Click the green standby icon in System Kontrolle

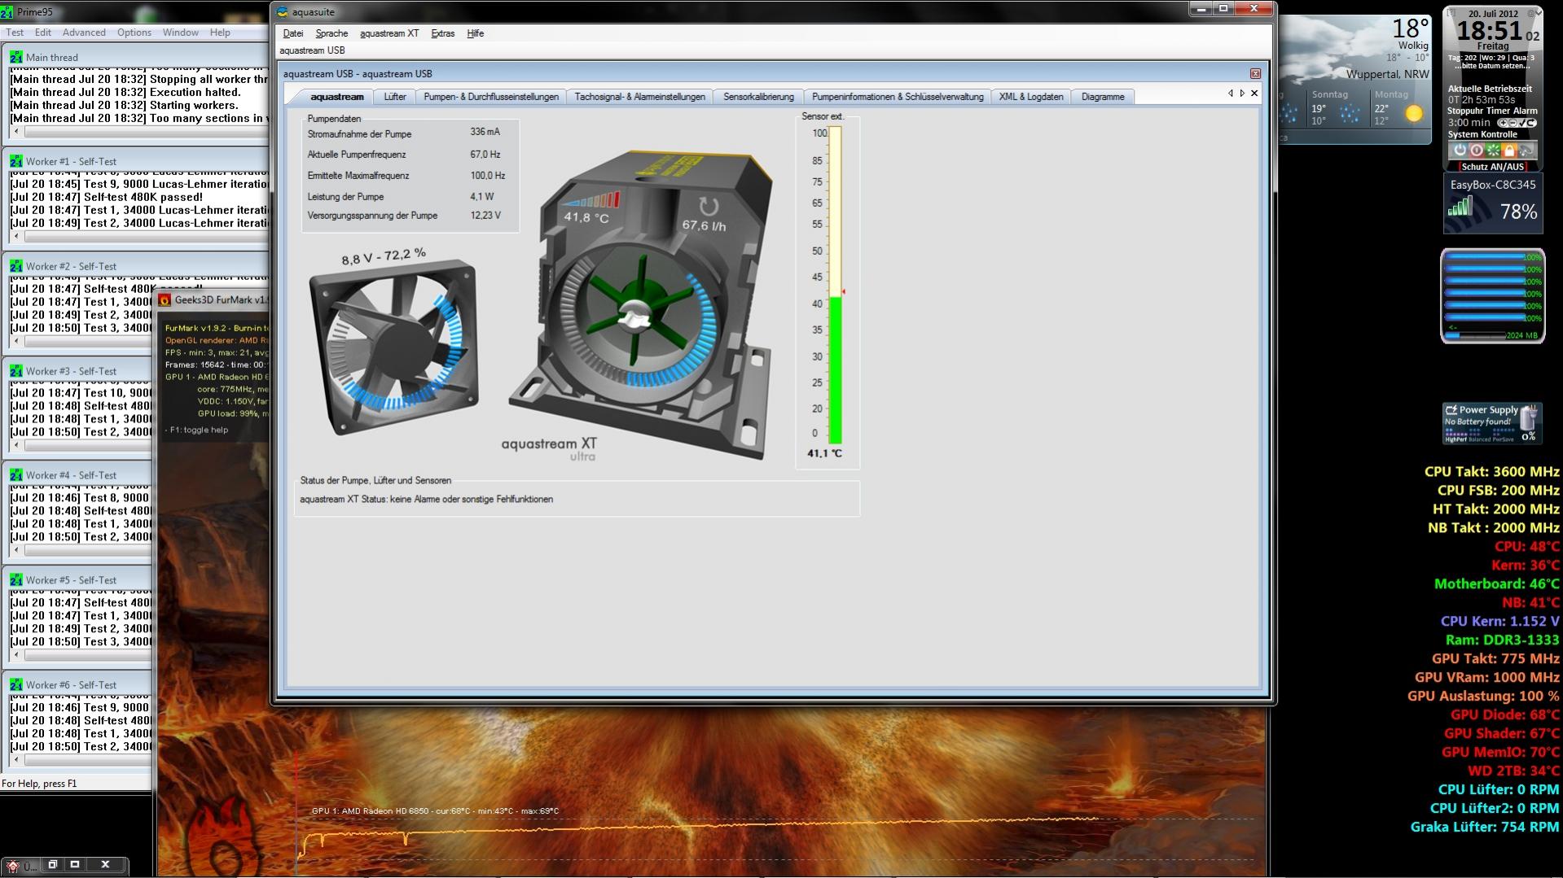pos(1493,151)
